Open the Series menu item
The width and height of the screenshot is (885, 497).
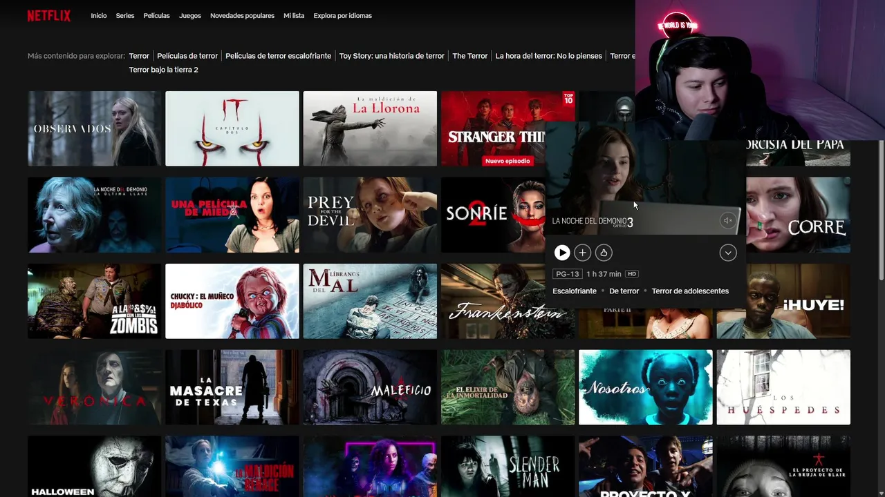(125, 16)
